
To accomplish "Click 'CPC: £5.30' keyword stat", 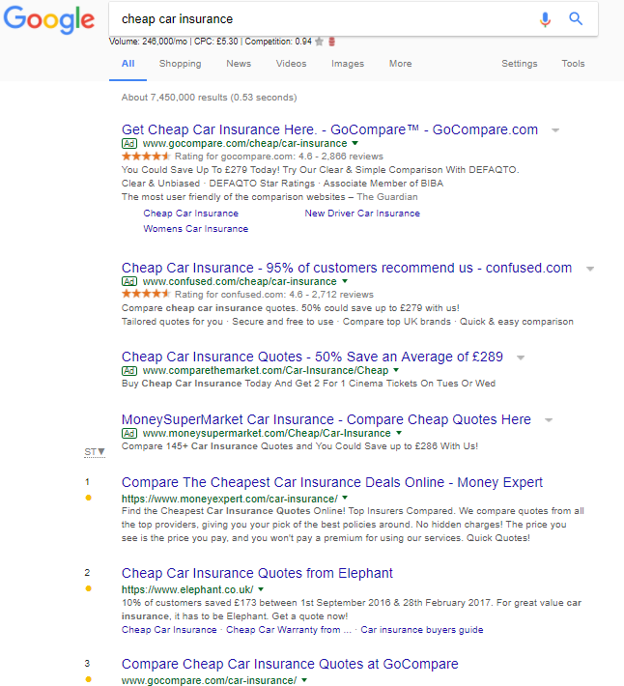I will tap(216, 42).
